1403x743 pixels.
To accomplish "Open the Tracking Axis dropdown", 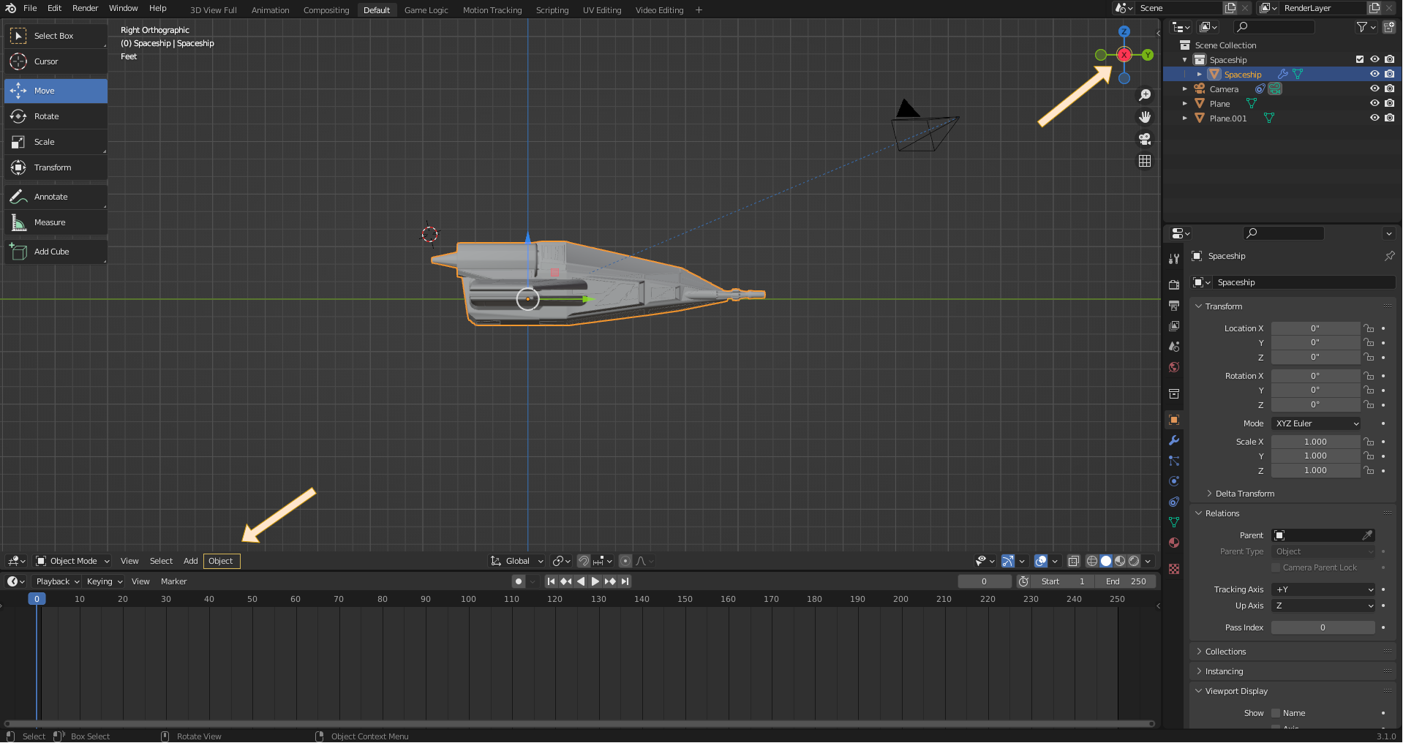I will coord(1324,589).
